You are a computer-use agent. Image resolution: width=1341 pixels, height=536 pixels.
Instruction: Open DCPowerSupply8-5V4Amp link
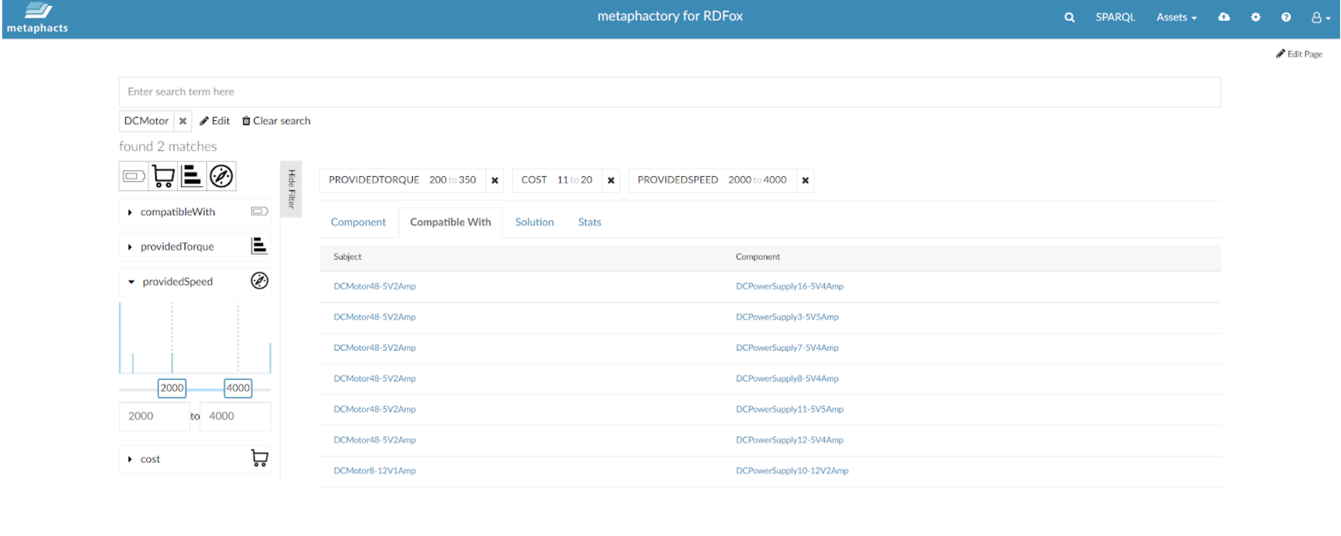pos(787,379)
